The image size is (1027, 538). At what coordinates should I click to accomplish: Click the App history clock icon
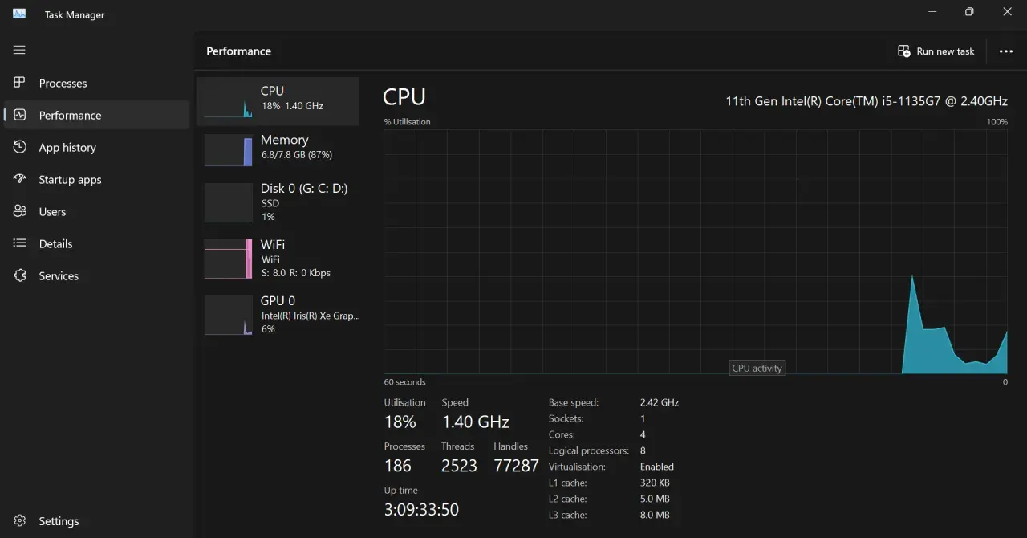20,147
